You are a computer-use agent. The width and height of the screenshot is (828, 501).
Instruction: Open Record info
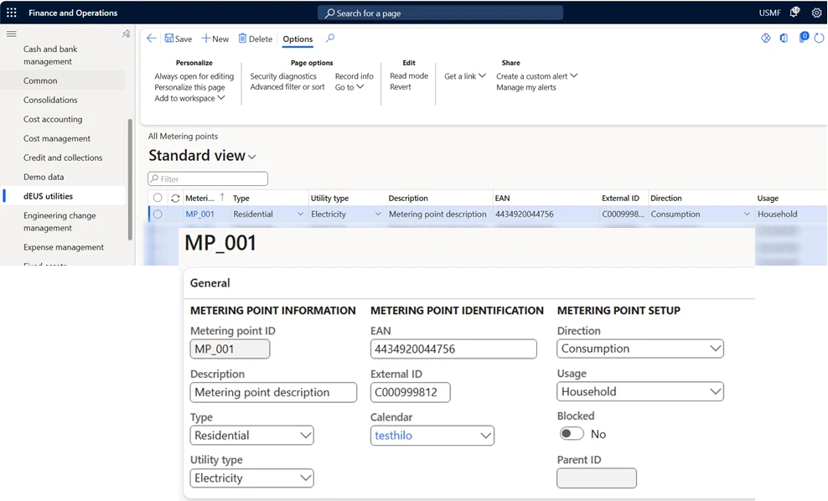point(354,76)
